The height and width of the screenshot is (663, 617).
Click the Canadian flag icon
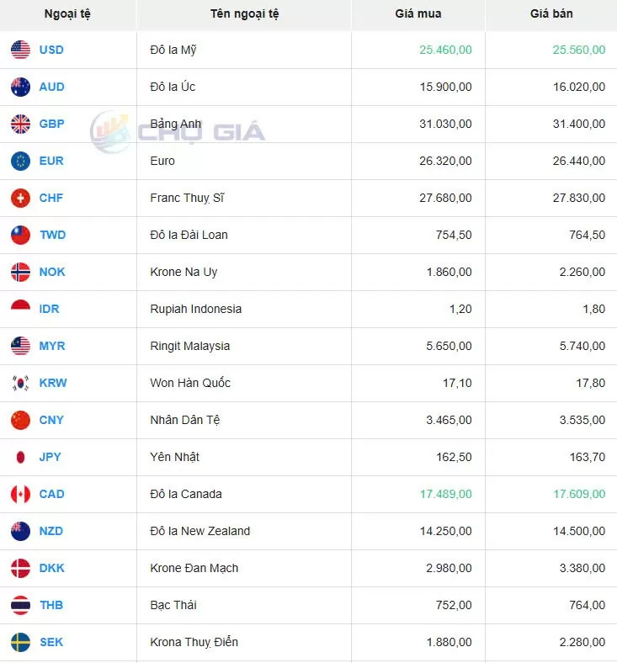[x=21, y=494]
